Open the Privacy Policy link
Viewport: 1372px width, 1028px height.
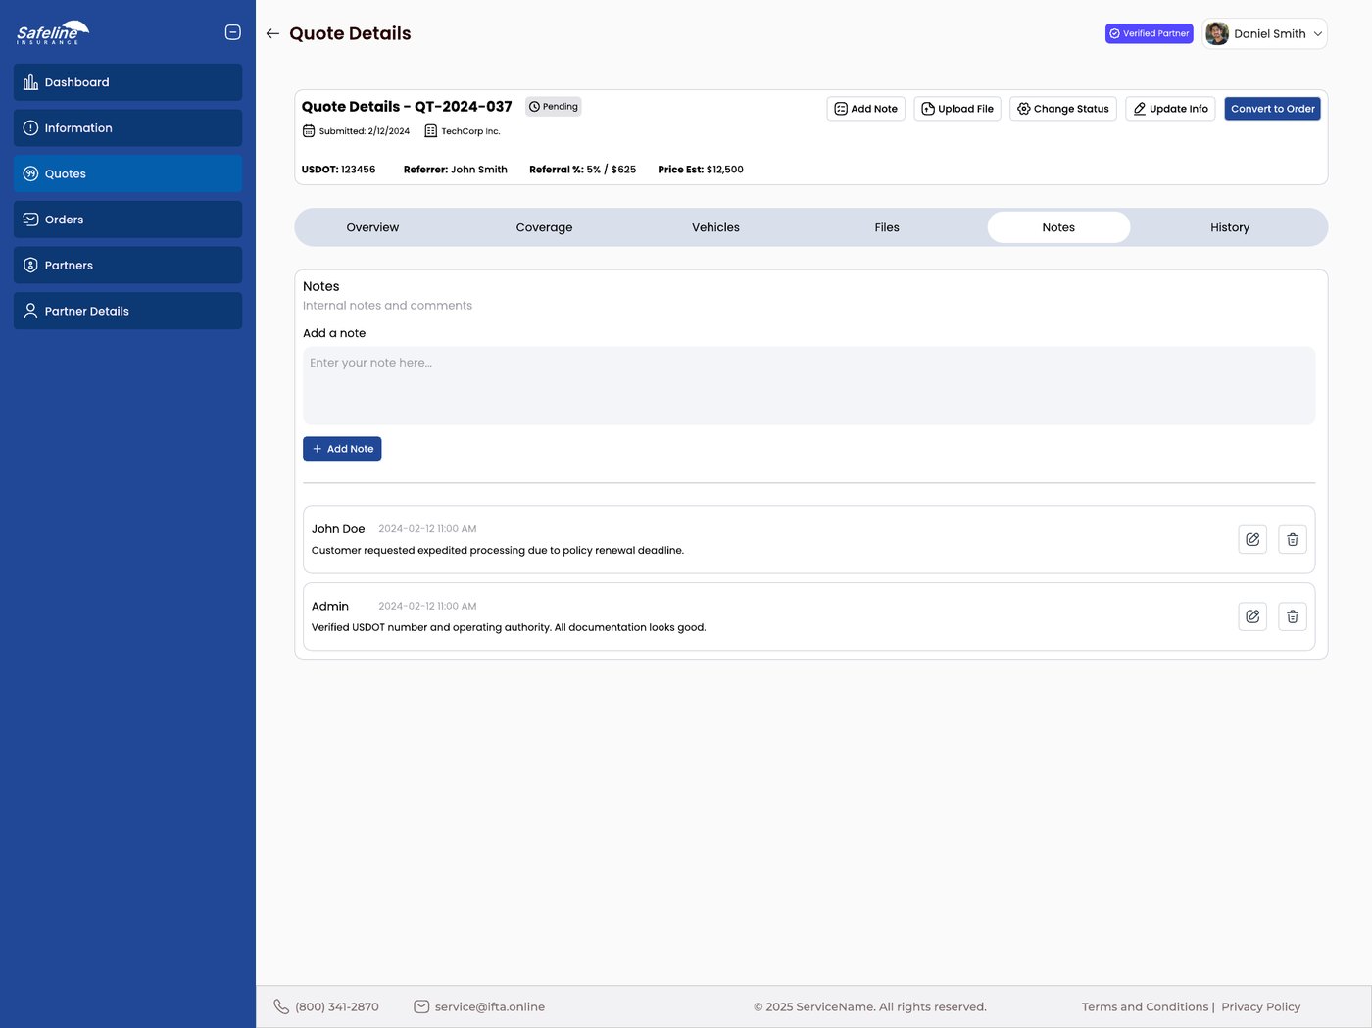[x=1260, y=1006]
